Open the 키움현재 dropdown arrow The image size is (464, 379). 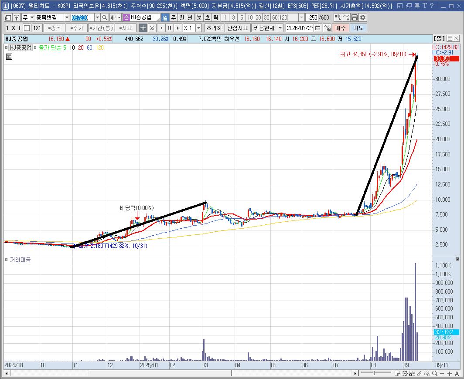tap(280, 28)
